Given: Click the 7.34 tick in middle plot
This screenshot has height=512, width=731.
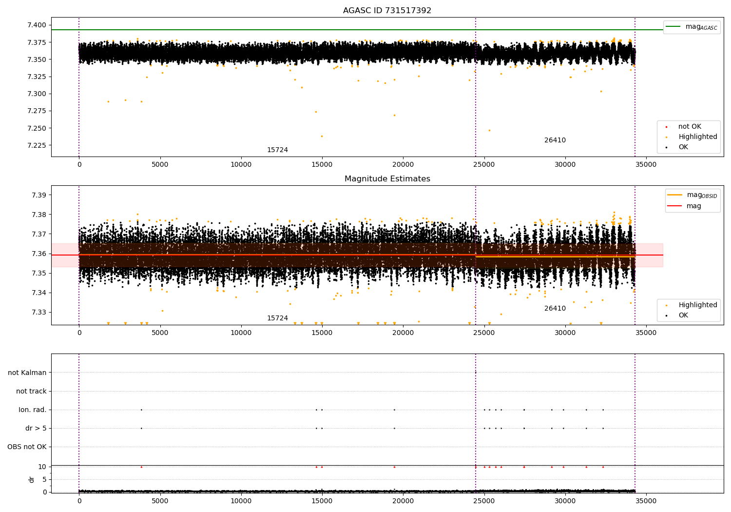Looking at the screenshot, I should pos(39,293).
